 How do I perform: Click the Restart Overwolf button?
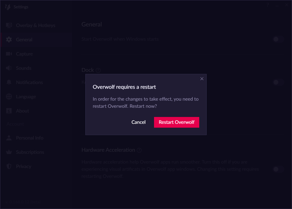(x=176, y=122)
